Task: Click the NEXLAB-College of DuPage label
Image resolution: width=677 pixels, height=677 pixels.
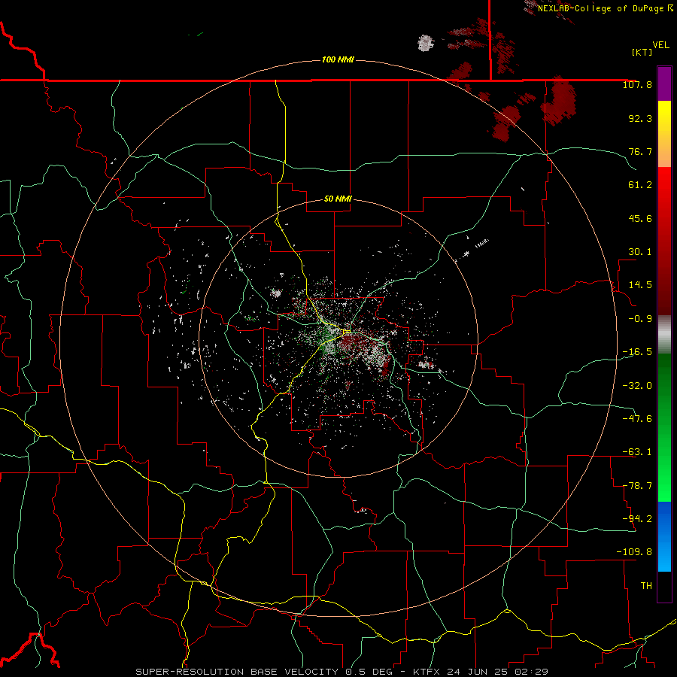Action: point(600,8)
